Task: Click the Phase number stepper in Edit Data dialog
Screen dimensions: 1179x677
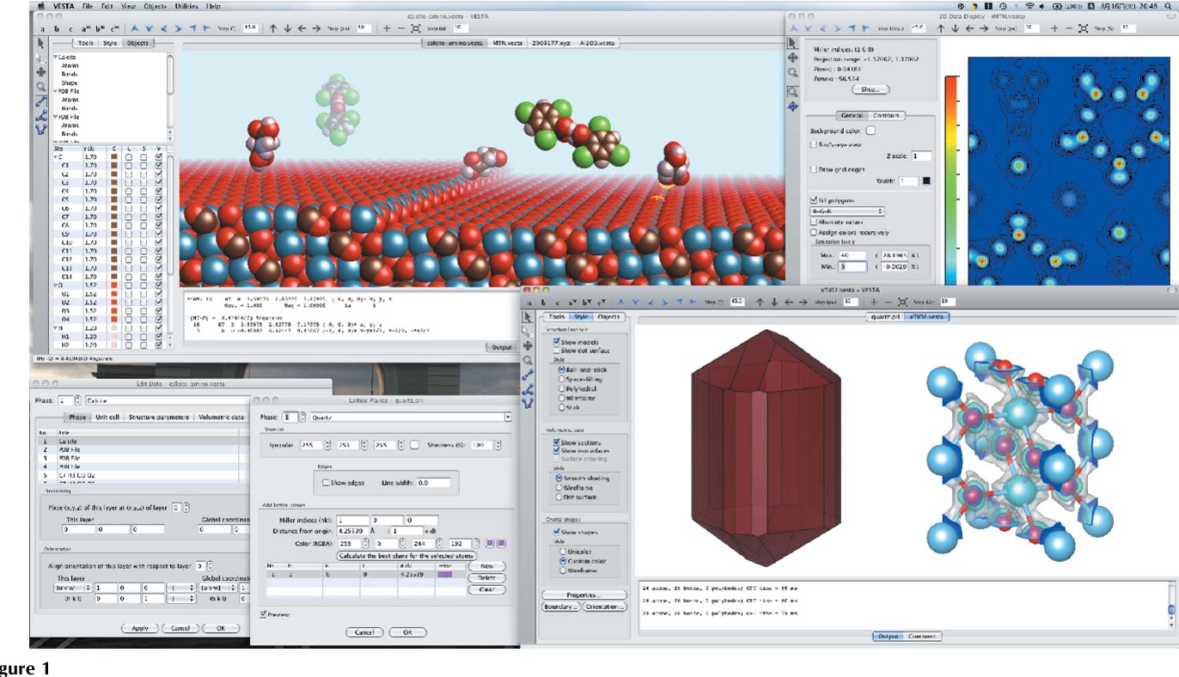Action: point(78,399)
